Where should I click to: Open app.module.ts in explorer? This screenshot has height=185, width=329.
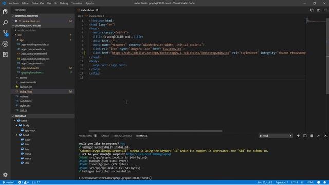click(30, 68)
